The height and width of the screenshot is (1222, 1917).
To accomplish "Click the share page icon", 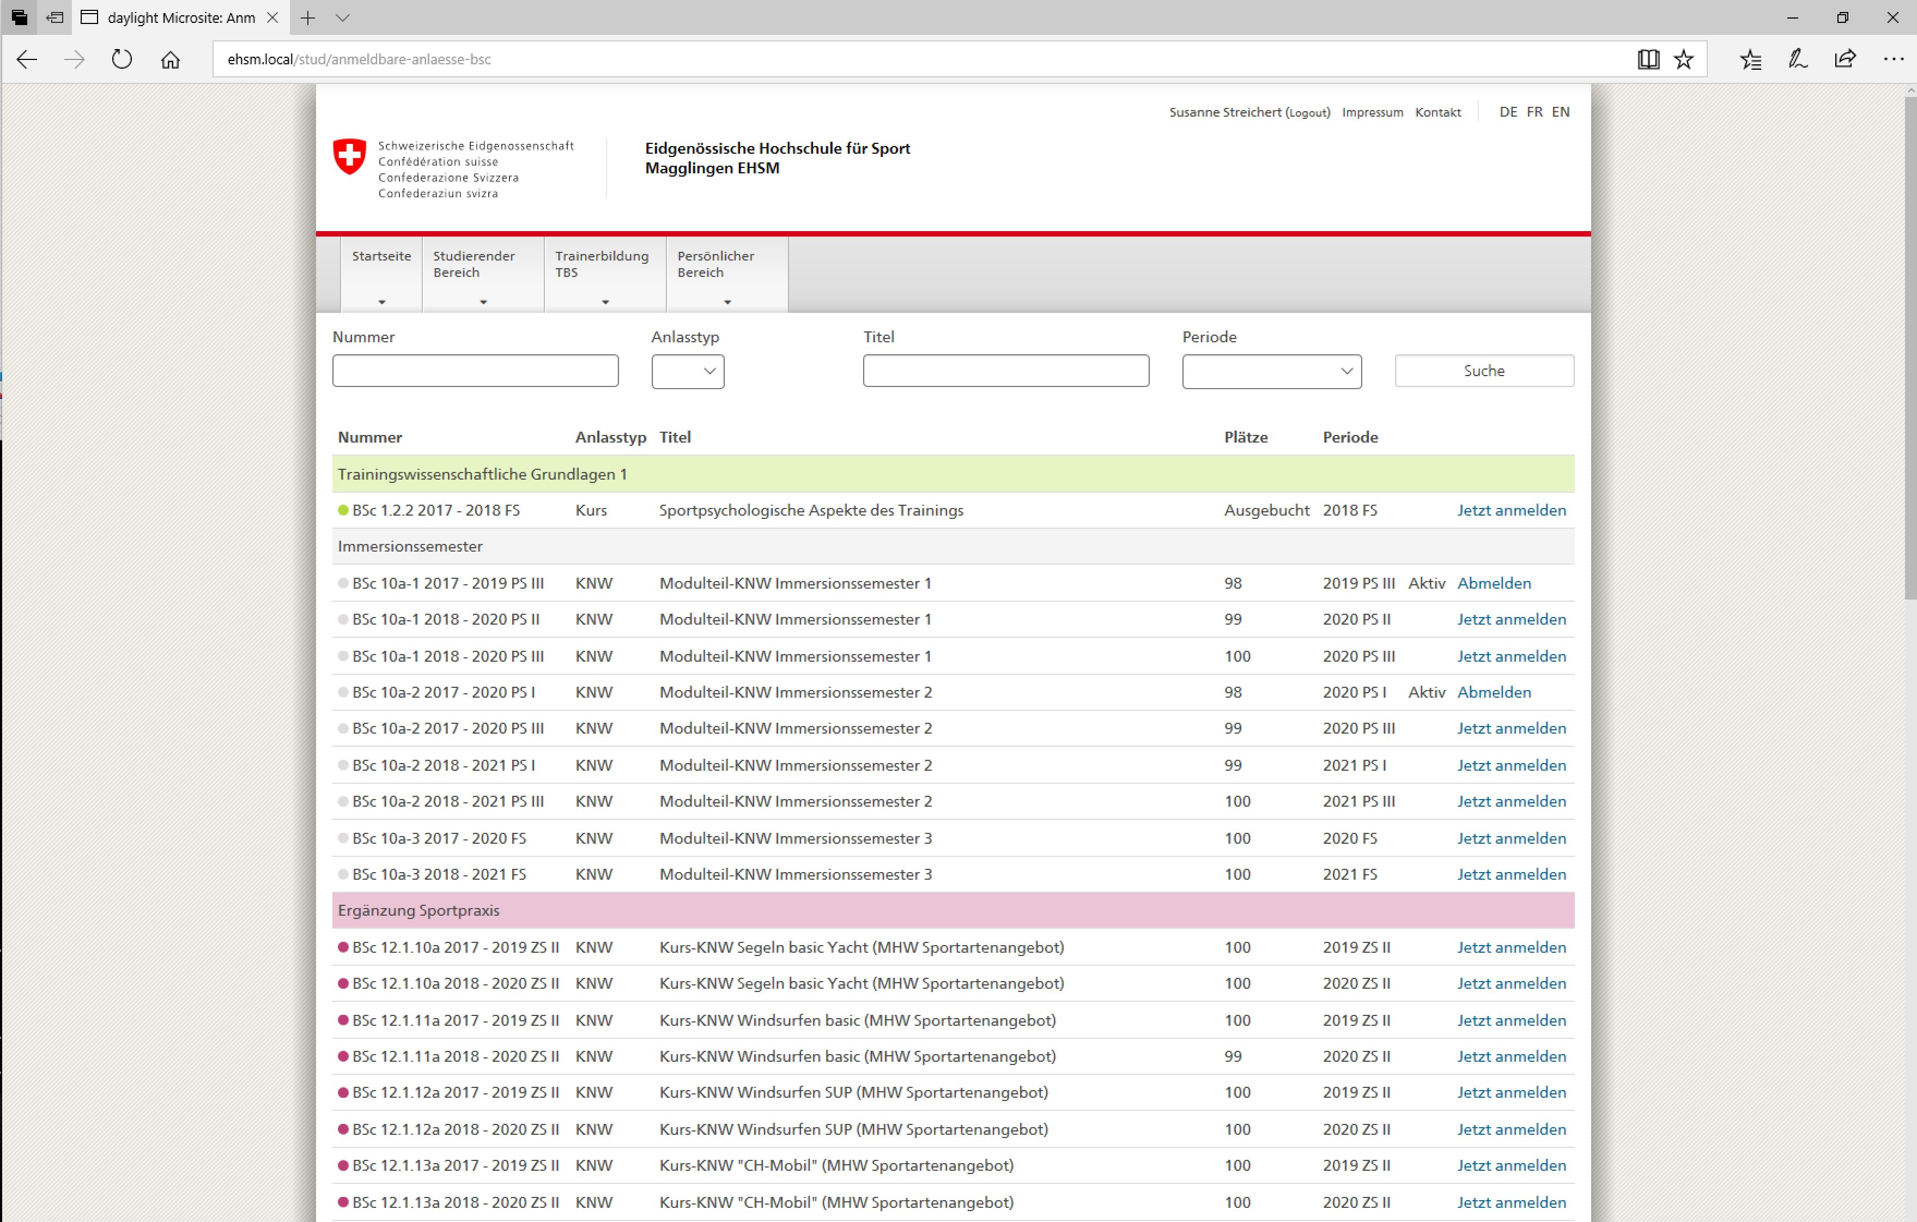I will pos(1845,59).
